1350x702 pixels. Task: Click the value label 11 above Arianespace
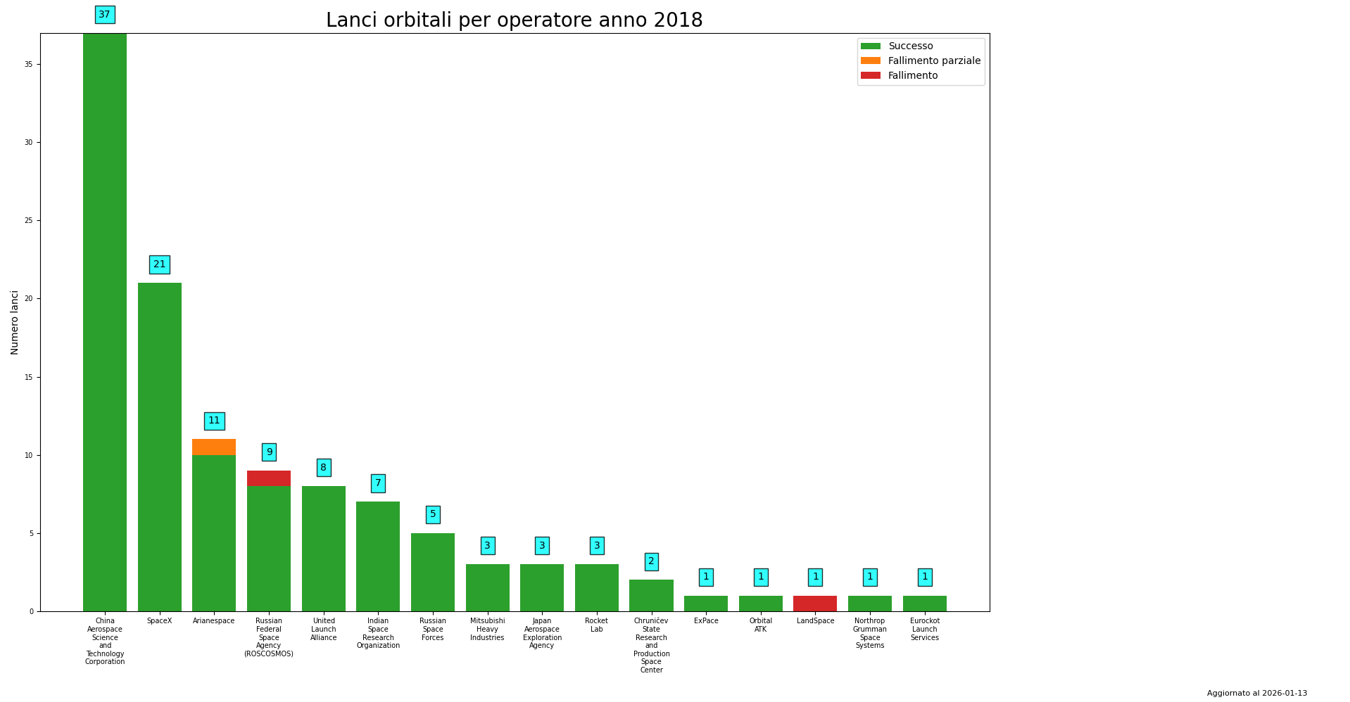click(214, 421)
